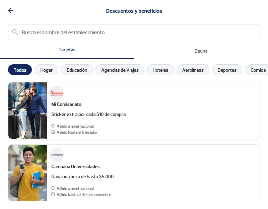268x209 pixels.
Task: Click the 'Descuentos y beneficios' page heading
Action: (x=134, y=11)
